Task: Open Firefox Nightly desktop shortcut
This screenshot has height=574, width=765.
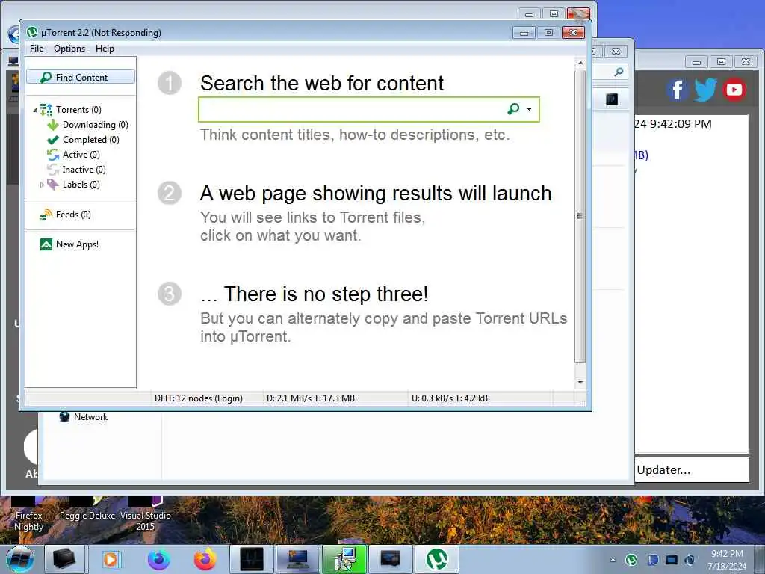Action: tap(28, 515)
